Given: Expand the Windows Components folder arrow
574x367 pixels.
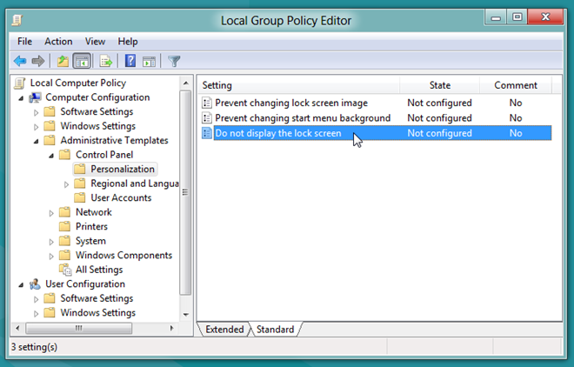Looking at the screenshot, I should pyautogui.click(x=51, y=256).
